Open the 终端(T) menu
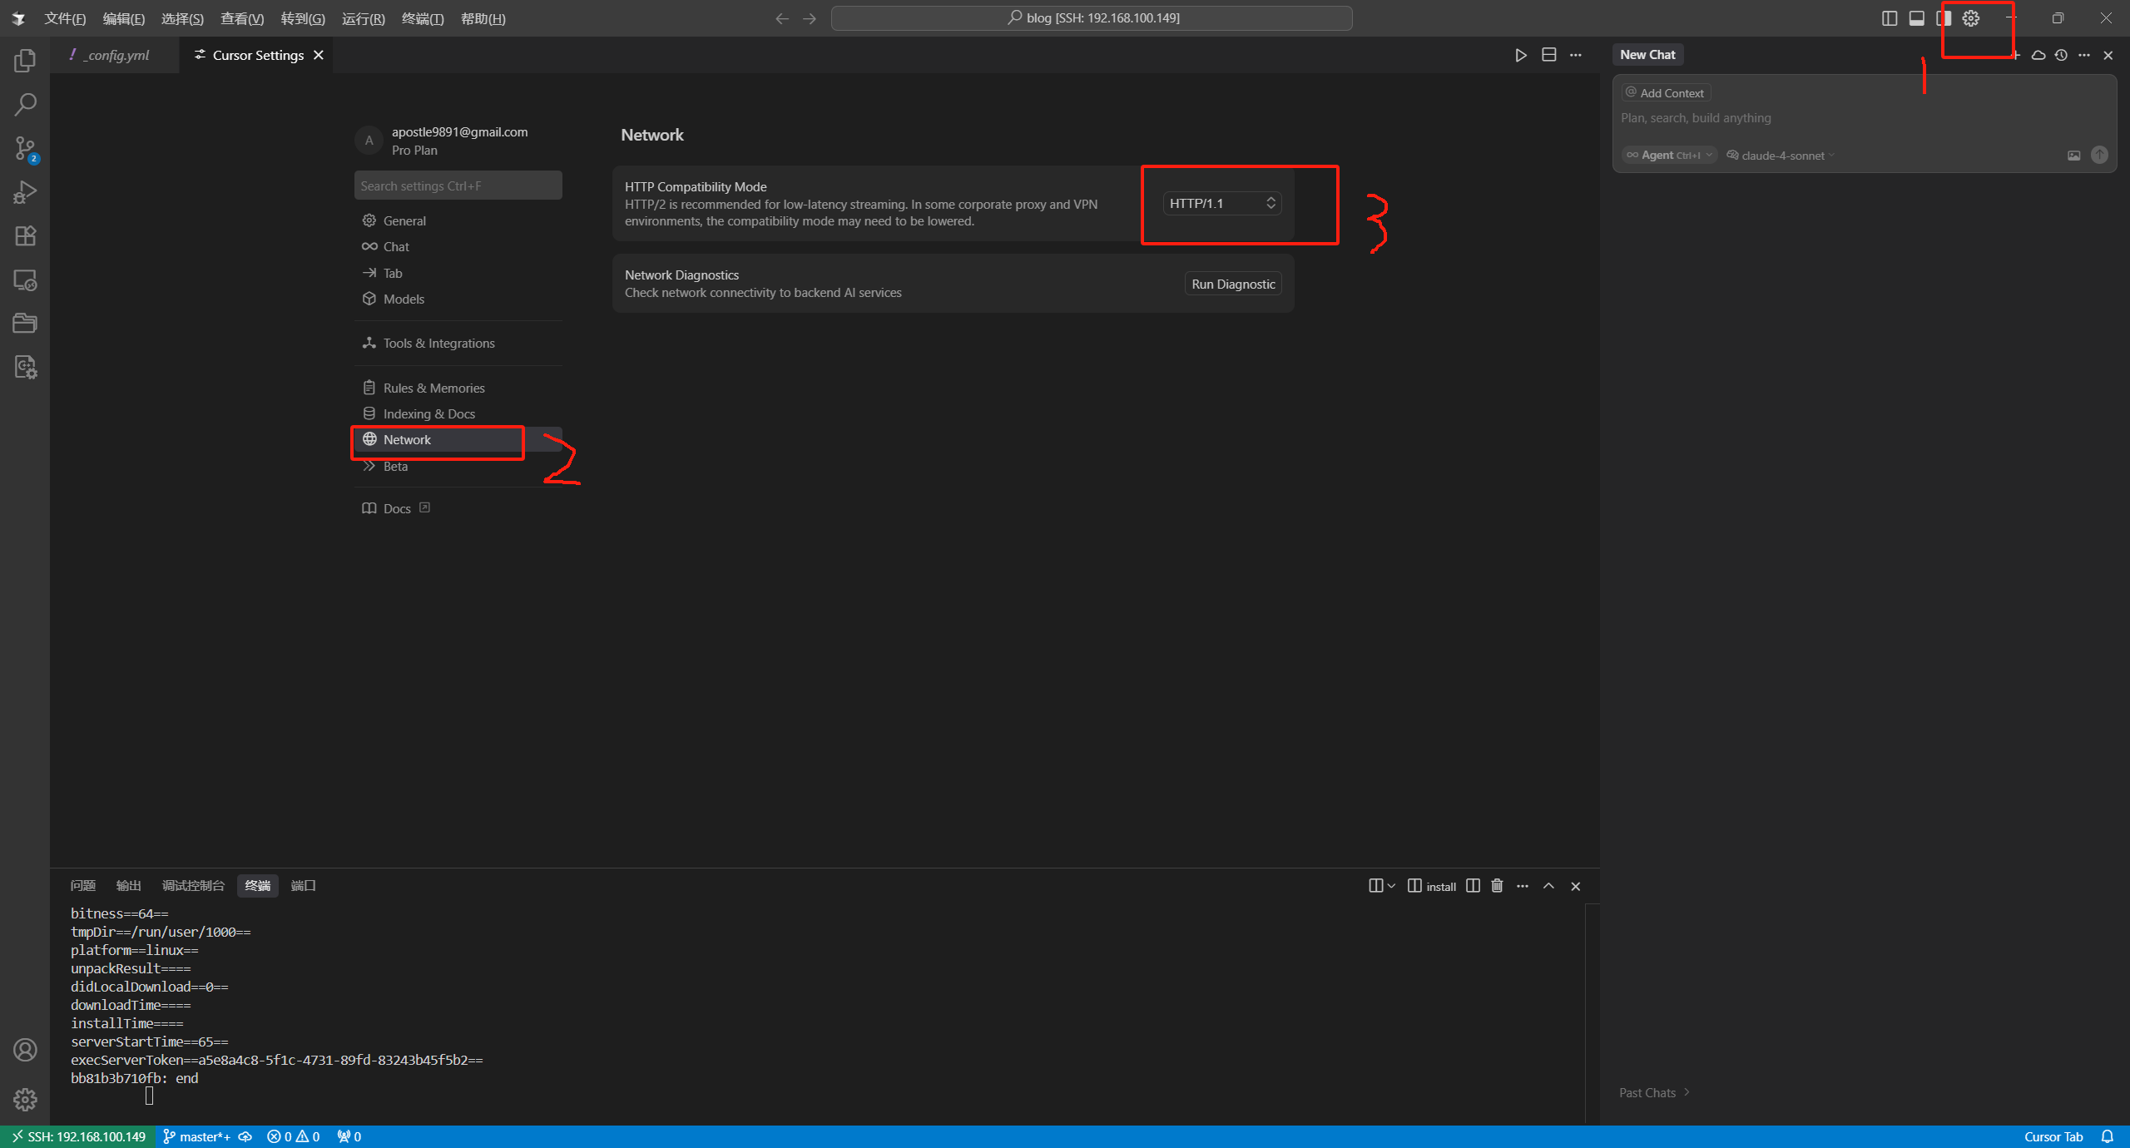The image size is (2130, 1148). [x=422, y=18]
